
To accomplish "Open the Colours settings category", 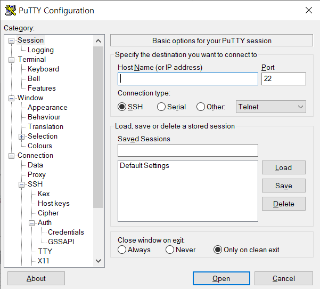I will (40, 146).
